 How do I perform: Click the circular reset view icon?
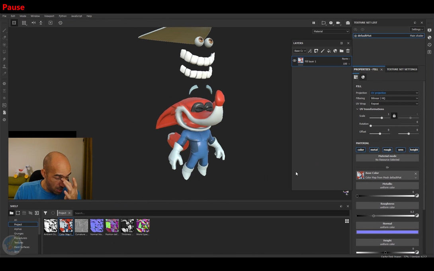click(61, 23)
